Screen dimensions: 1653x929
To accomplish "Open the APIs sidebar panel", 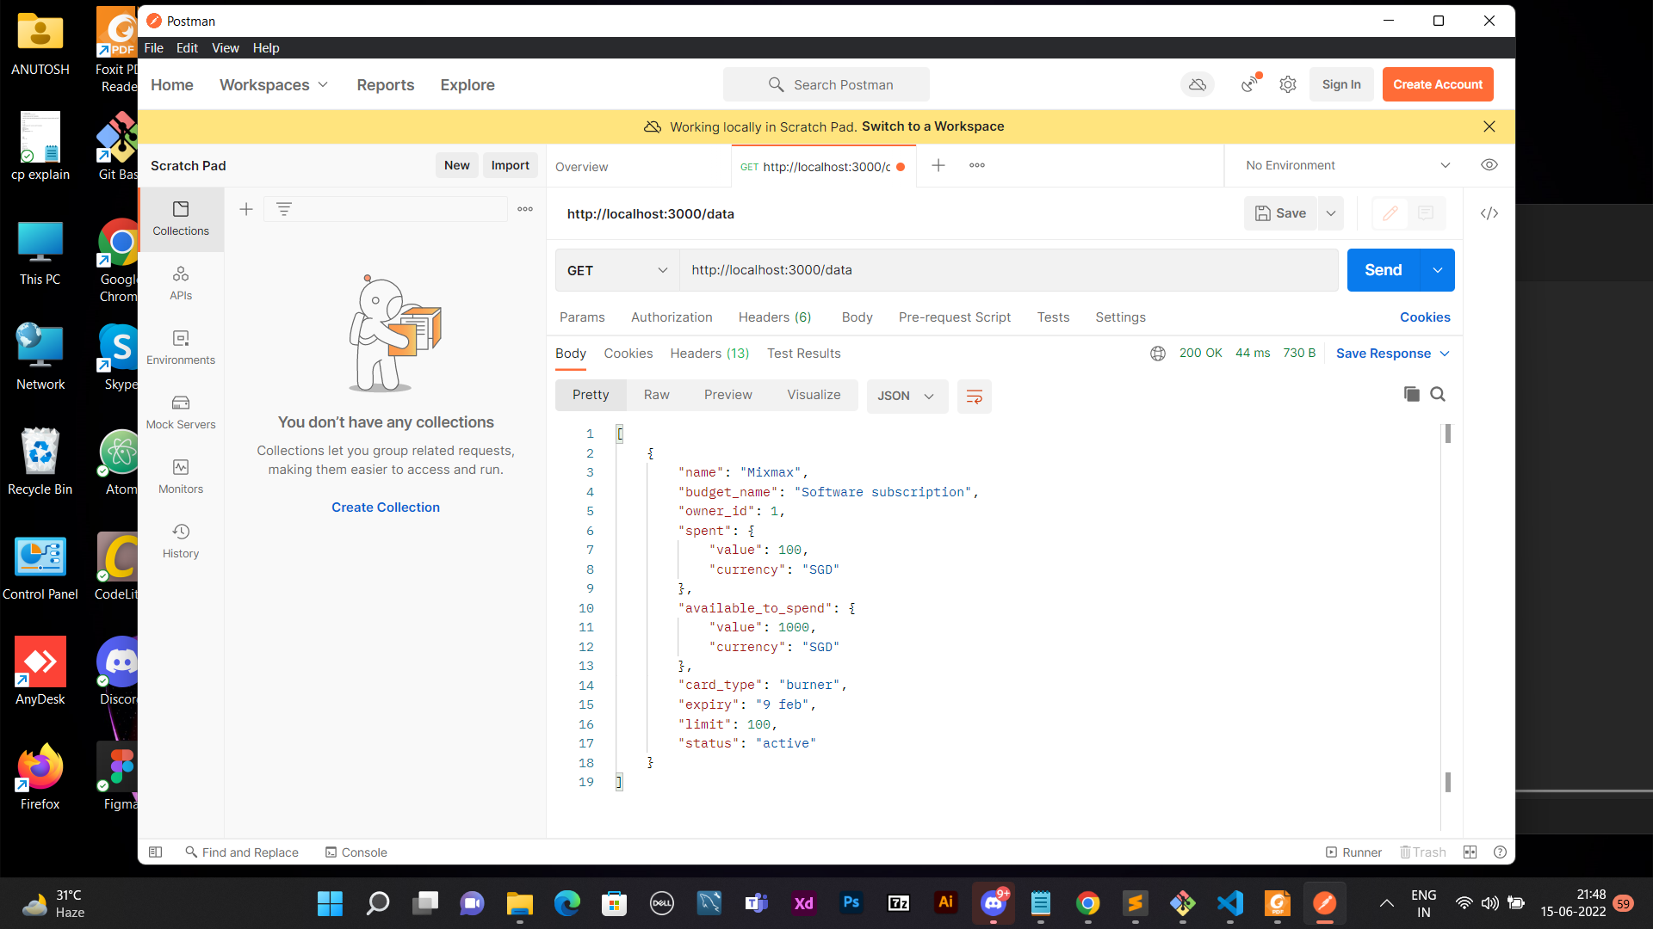I will coord(181,282).
